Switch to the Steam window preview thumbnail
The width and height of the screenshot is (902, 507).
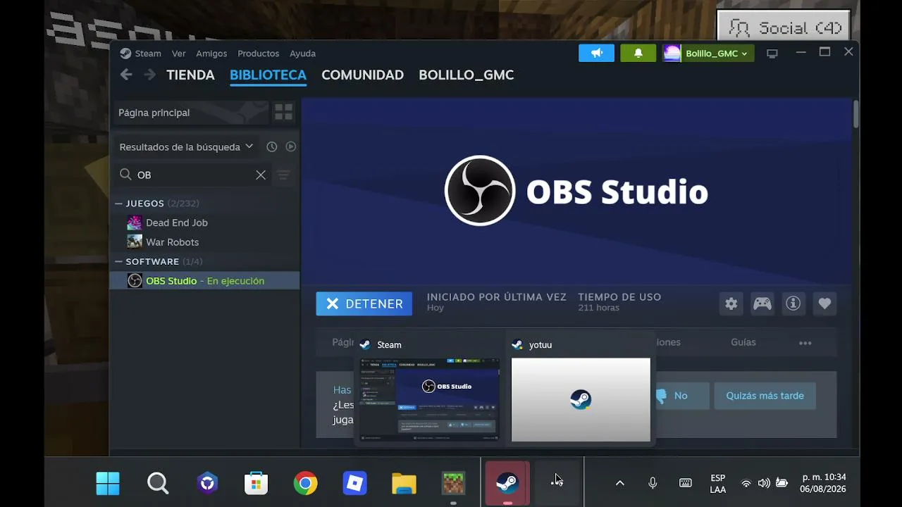pyautogui.click(x=429, y=399)
